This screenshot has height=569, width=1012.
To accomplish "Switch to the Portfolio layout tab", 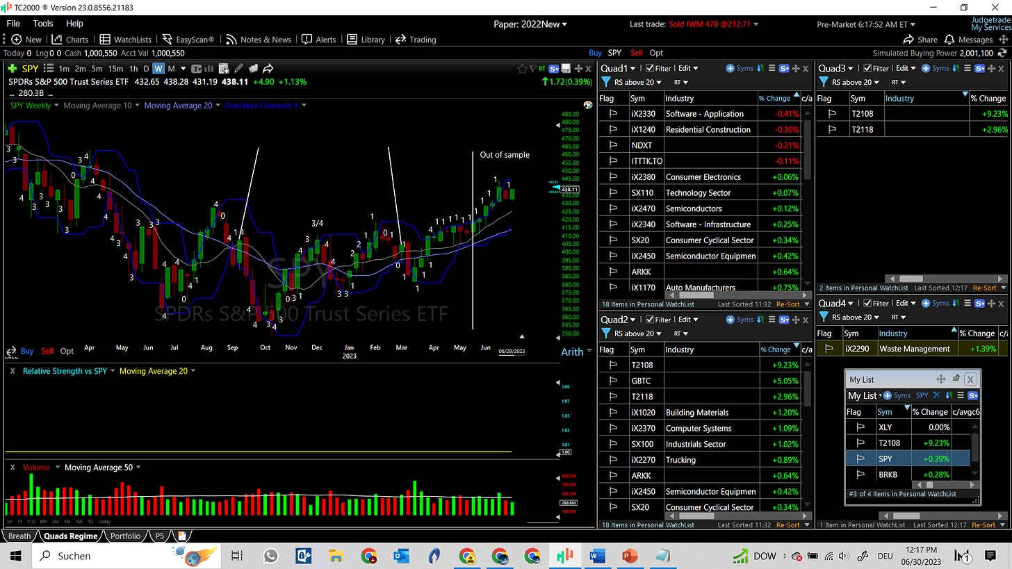I will (125, 536).
